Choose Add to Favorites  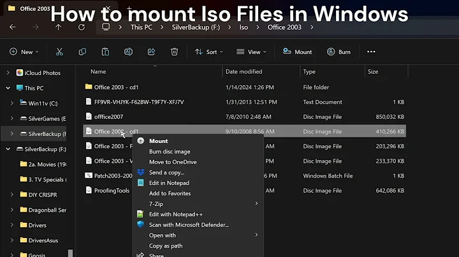coord(198,193)
